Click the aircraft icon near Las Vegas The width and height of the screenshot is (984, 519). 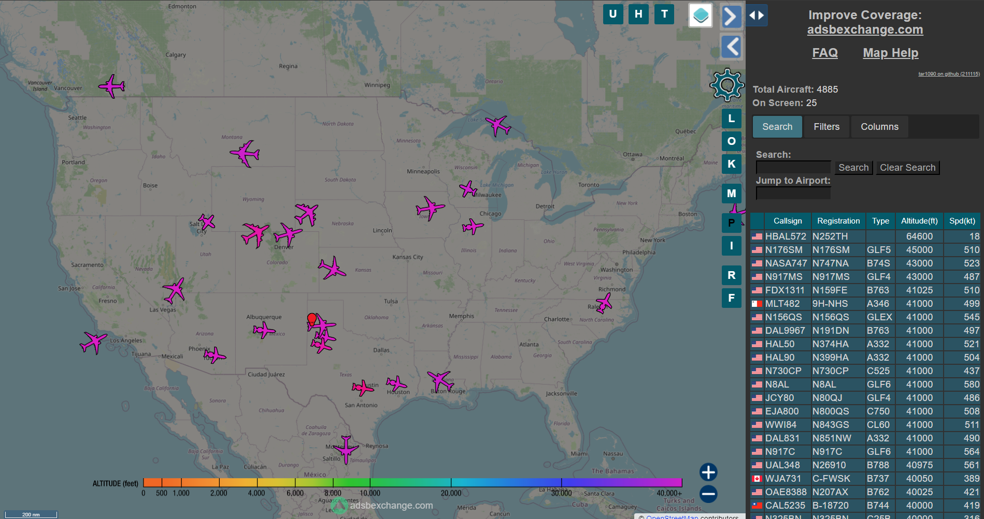[175, 290]
